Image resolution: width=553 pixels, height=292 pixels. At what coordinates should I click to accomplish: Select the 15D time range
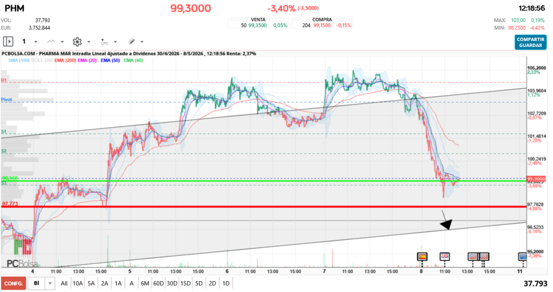tap(185, 284)
